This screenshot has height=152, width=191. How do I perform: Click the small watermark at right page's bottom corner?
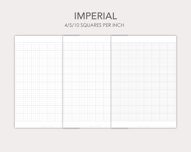(172, 126)
